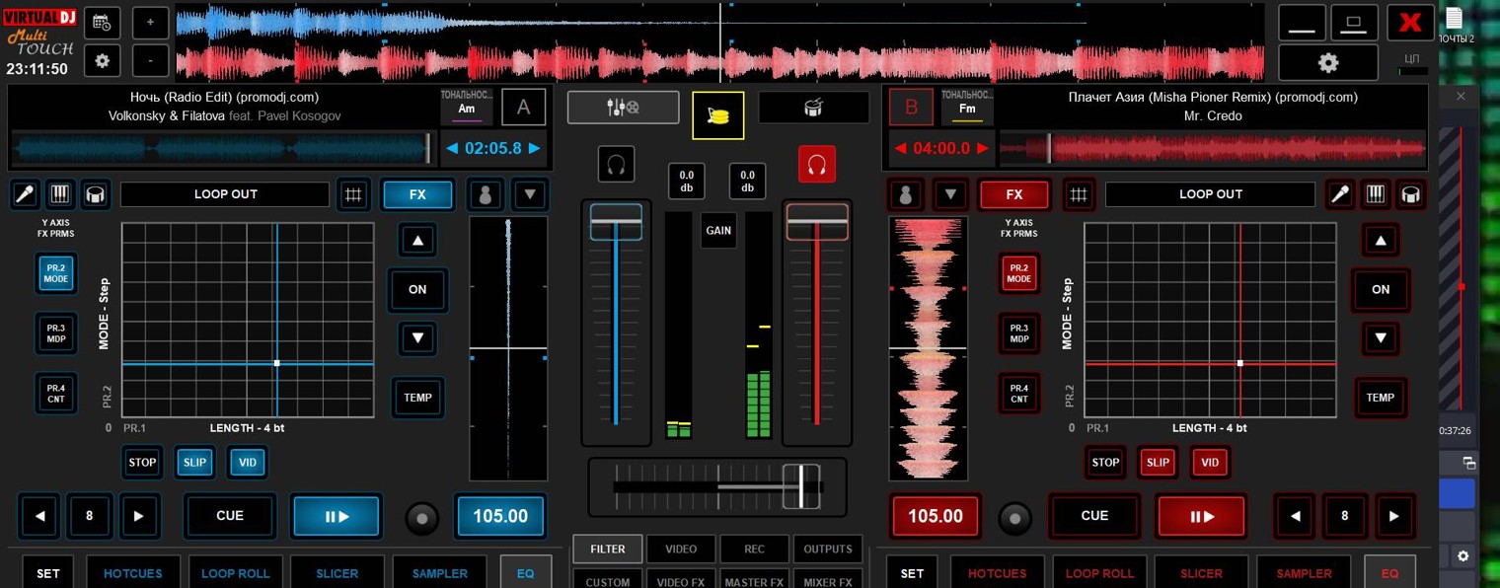Click the drum pad icon on left deck
The height and width of the screenshot is (588, 1500).
(95, 193)
